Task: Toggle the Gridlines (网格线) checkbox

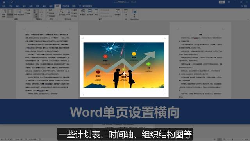Action: pos(50,13)
